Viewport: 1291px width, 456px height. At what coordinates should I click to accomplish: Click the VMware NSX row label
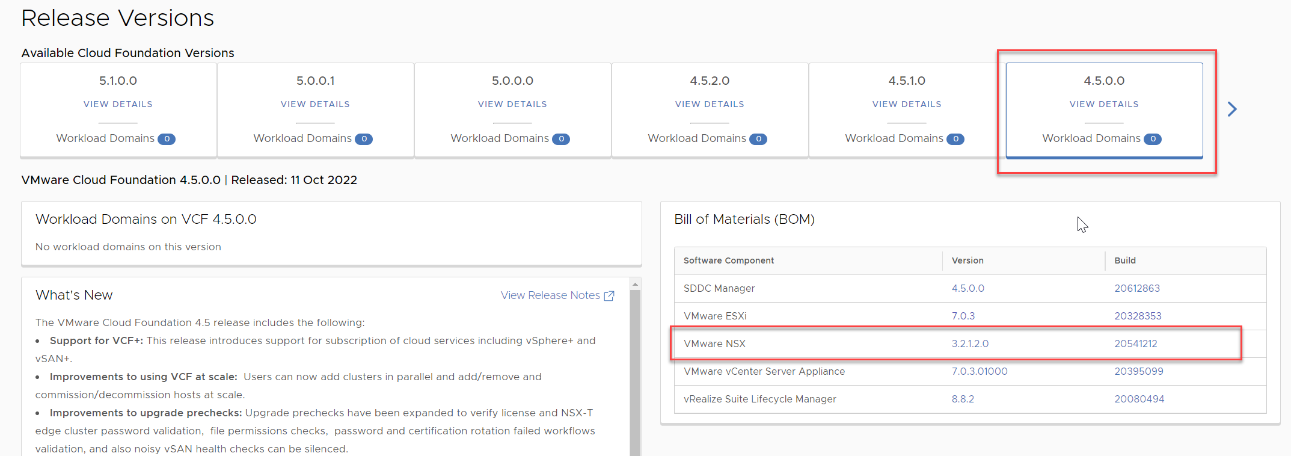tap(714, 344)
